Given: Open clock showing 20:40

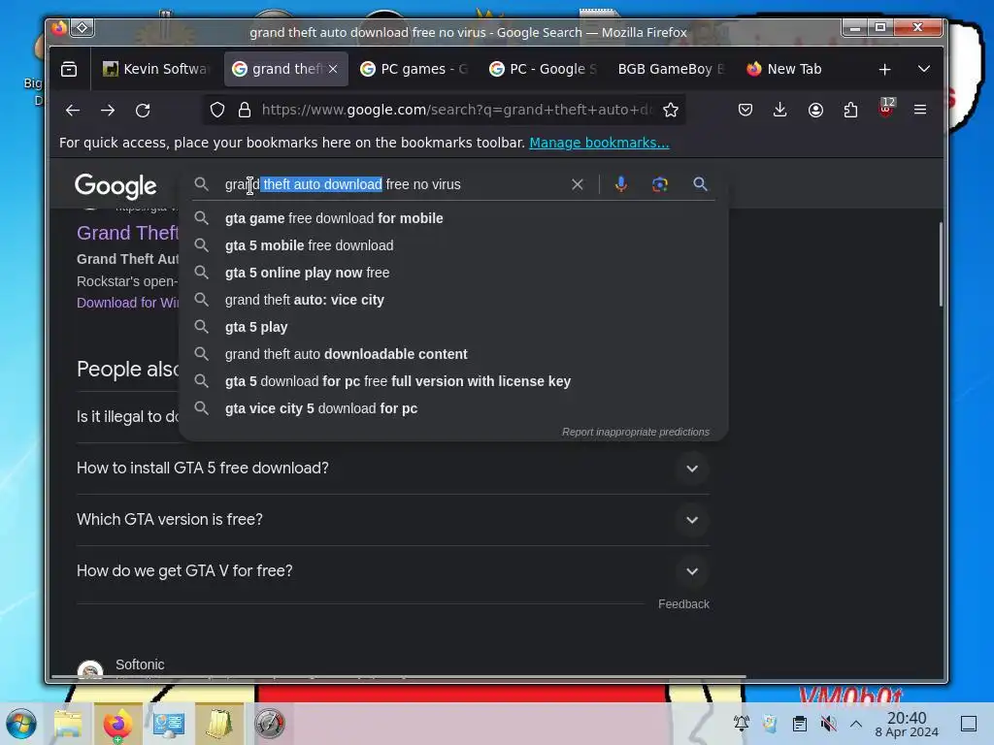Looking at the screenshot, I should pos(907,724).
